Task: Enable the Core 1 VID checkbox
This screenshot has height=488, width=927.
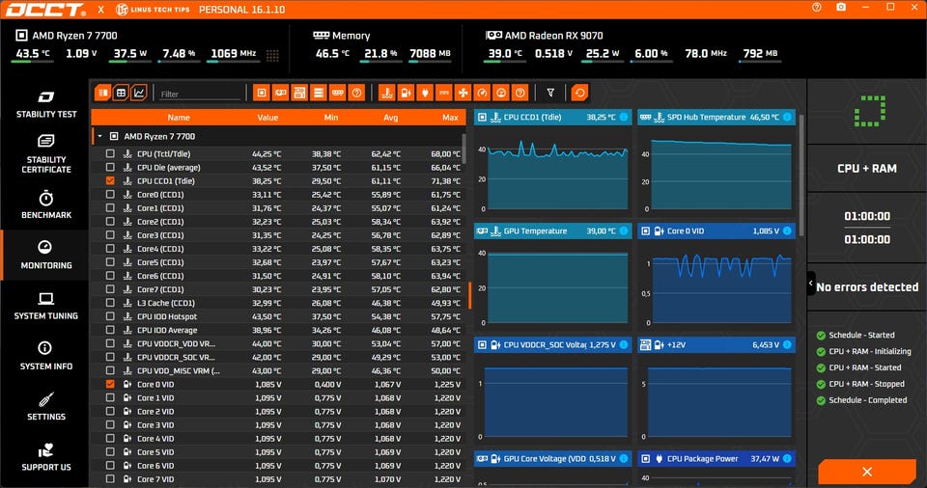Action: 110,397
